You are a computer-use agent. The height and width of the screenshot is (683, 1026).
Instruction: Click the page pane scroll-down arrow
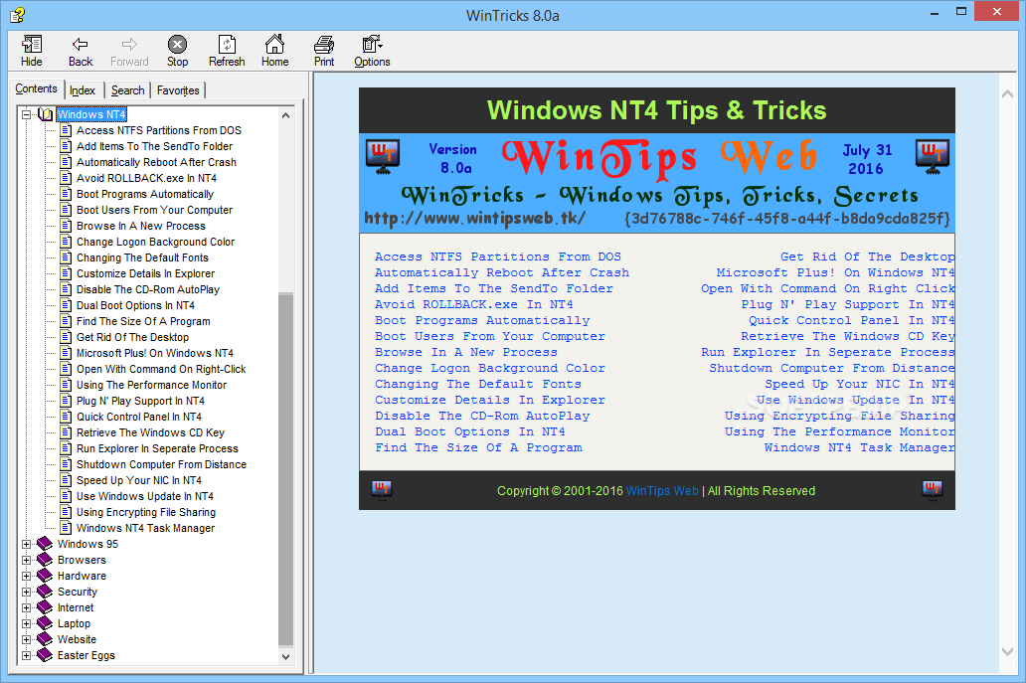point(1008,651)
